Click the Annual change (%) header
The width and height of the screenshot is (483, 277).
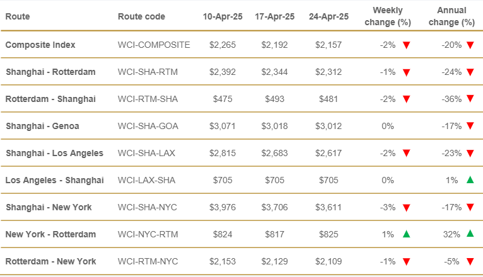(x=451, y=16)
